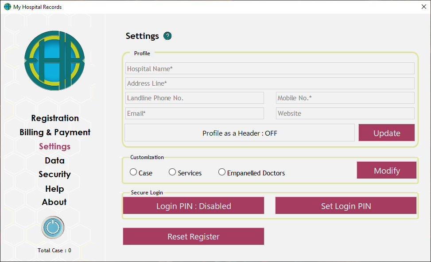This screenshot has width=431, height=262.
Task: Click the app icon in title bar
Action: pos(7,7)
